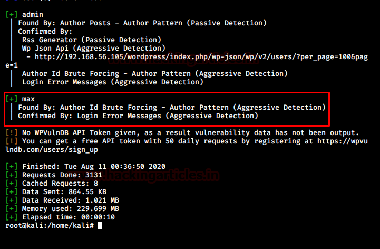
Task: Click the [!] marker before free API token
Action: coord(11,141)
